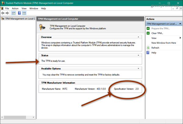Click the Help icon in the Actions pane

[x=148, y=53]
